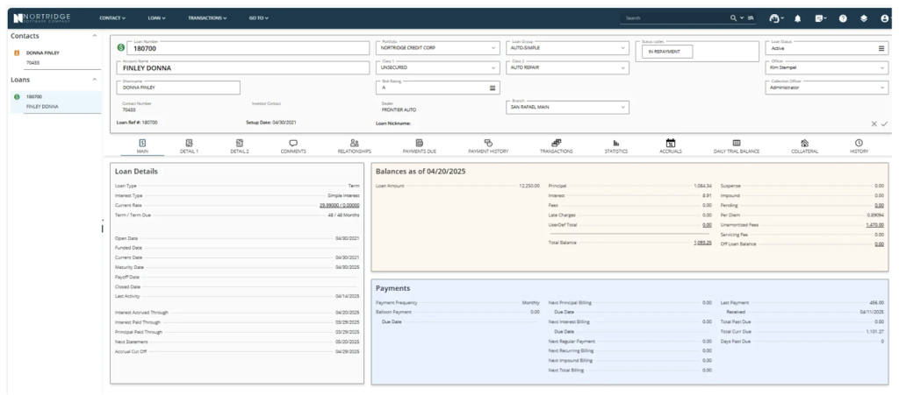Click the Current Rate value link
Viewport: 899px width, 395px height.
340,205
